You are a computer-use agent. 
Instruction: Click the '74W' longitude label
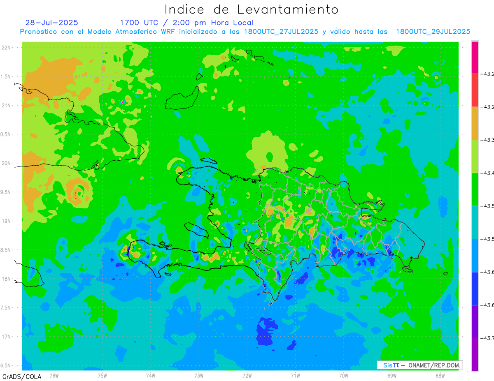pos(151,375)
